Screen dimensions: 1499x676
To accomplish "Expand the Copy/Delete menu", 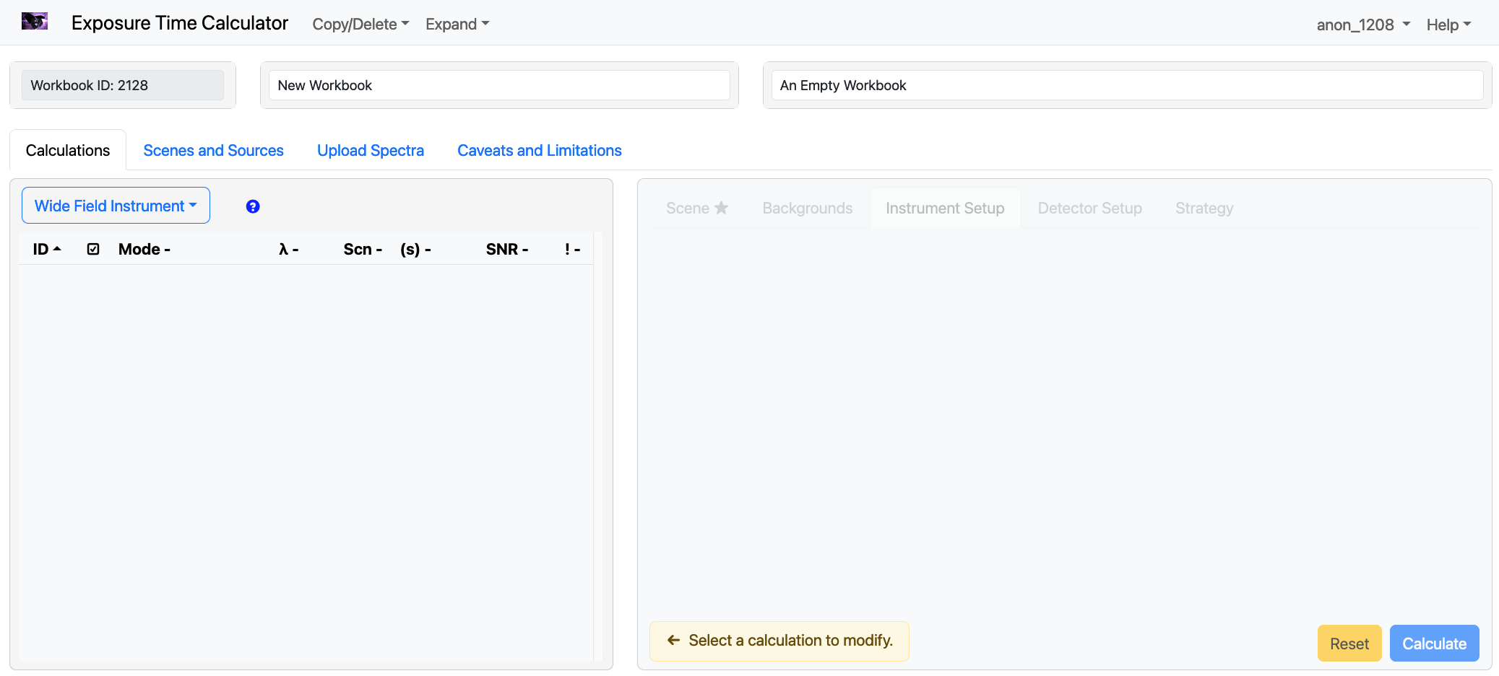I will pos(360,25).
